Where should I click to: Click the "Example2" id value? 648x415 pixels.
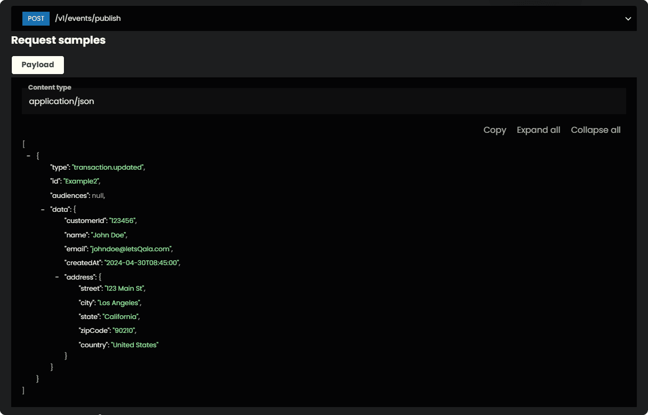[x=82, y=181]
